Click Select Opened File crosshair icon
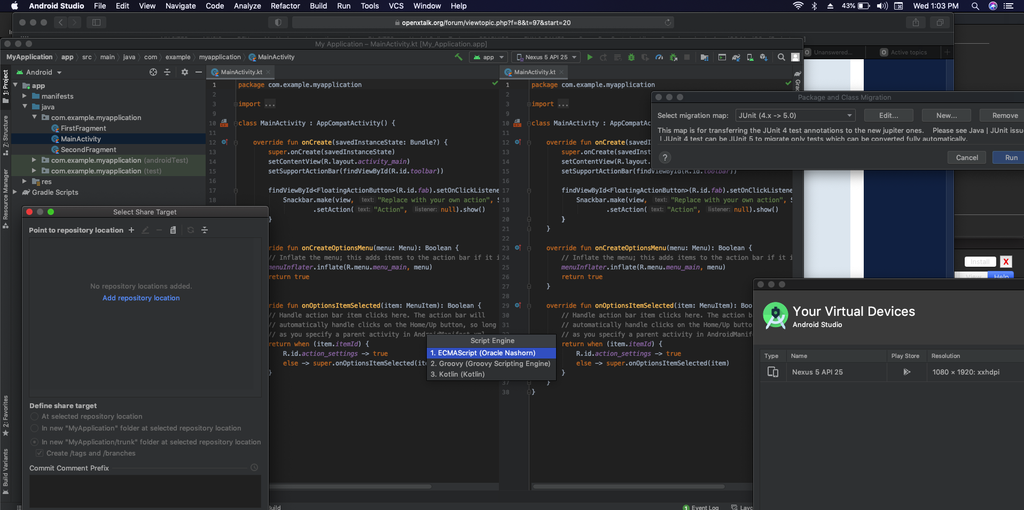Image resolution: width=1024 pixels, height=510 pixels. pyautogui.click(x=153, y=72)
